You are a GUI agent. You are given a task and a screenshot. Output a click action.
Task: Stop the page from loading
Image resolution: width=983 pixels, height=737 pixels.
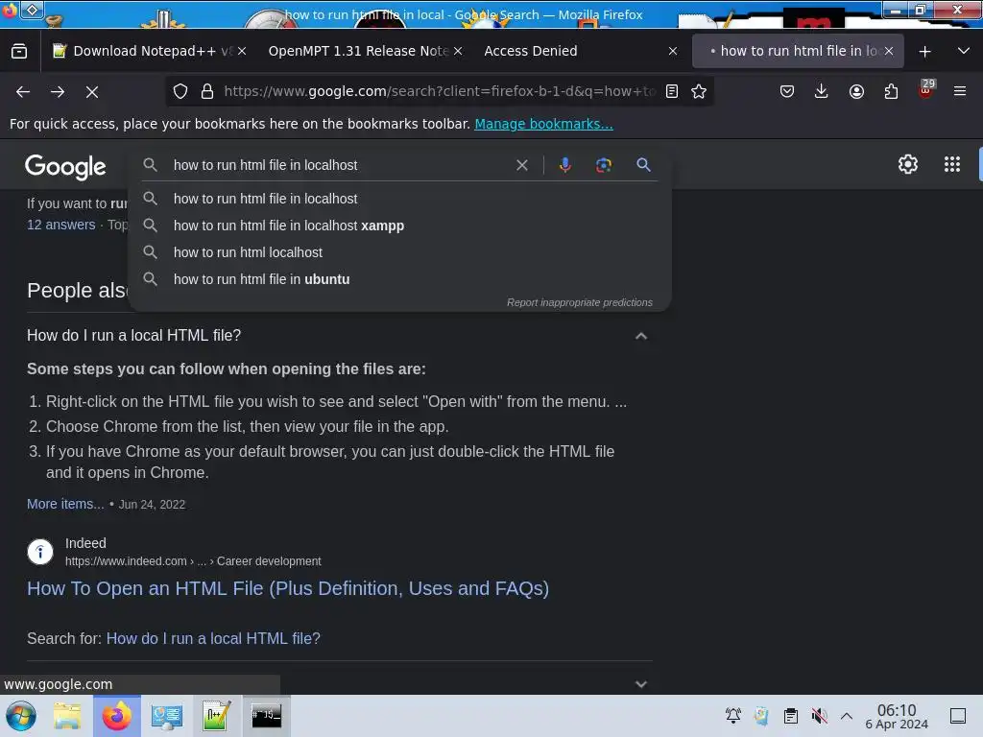[92, 92]
